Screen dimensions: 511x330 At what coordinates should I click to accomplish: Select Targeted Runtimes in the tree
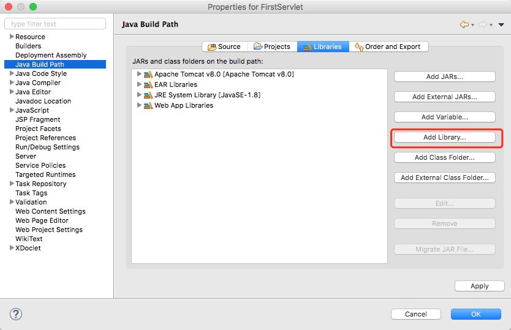tap(45, 174)
